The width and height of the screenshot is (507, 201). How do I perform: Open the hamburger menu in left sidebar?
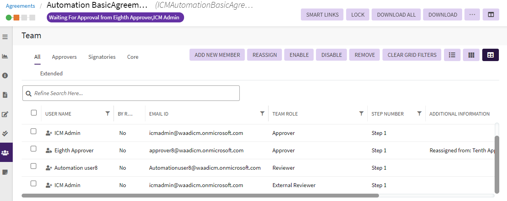(x=5, y=37)
